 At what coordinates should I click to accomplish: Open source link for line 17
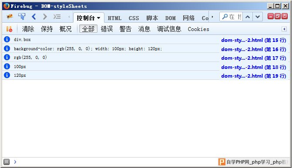click(254, 58)
